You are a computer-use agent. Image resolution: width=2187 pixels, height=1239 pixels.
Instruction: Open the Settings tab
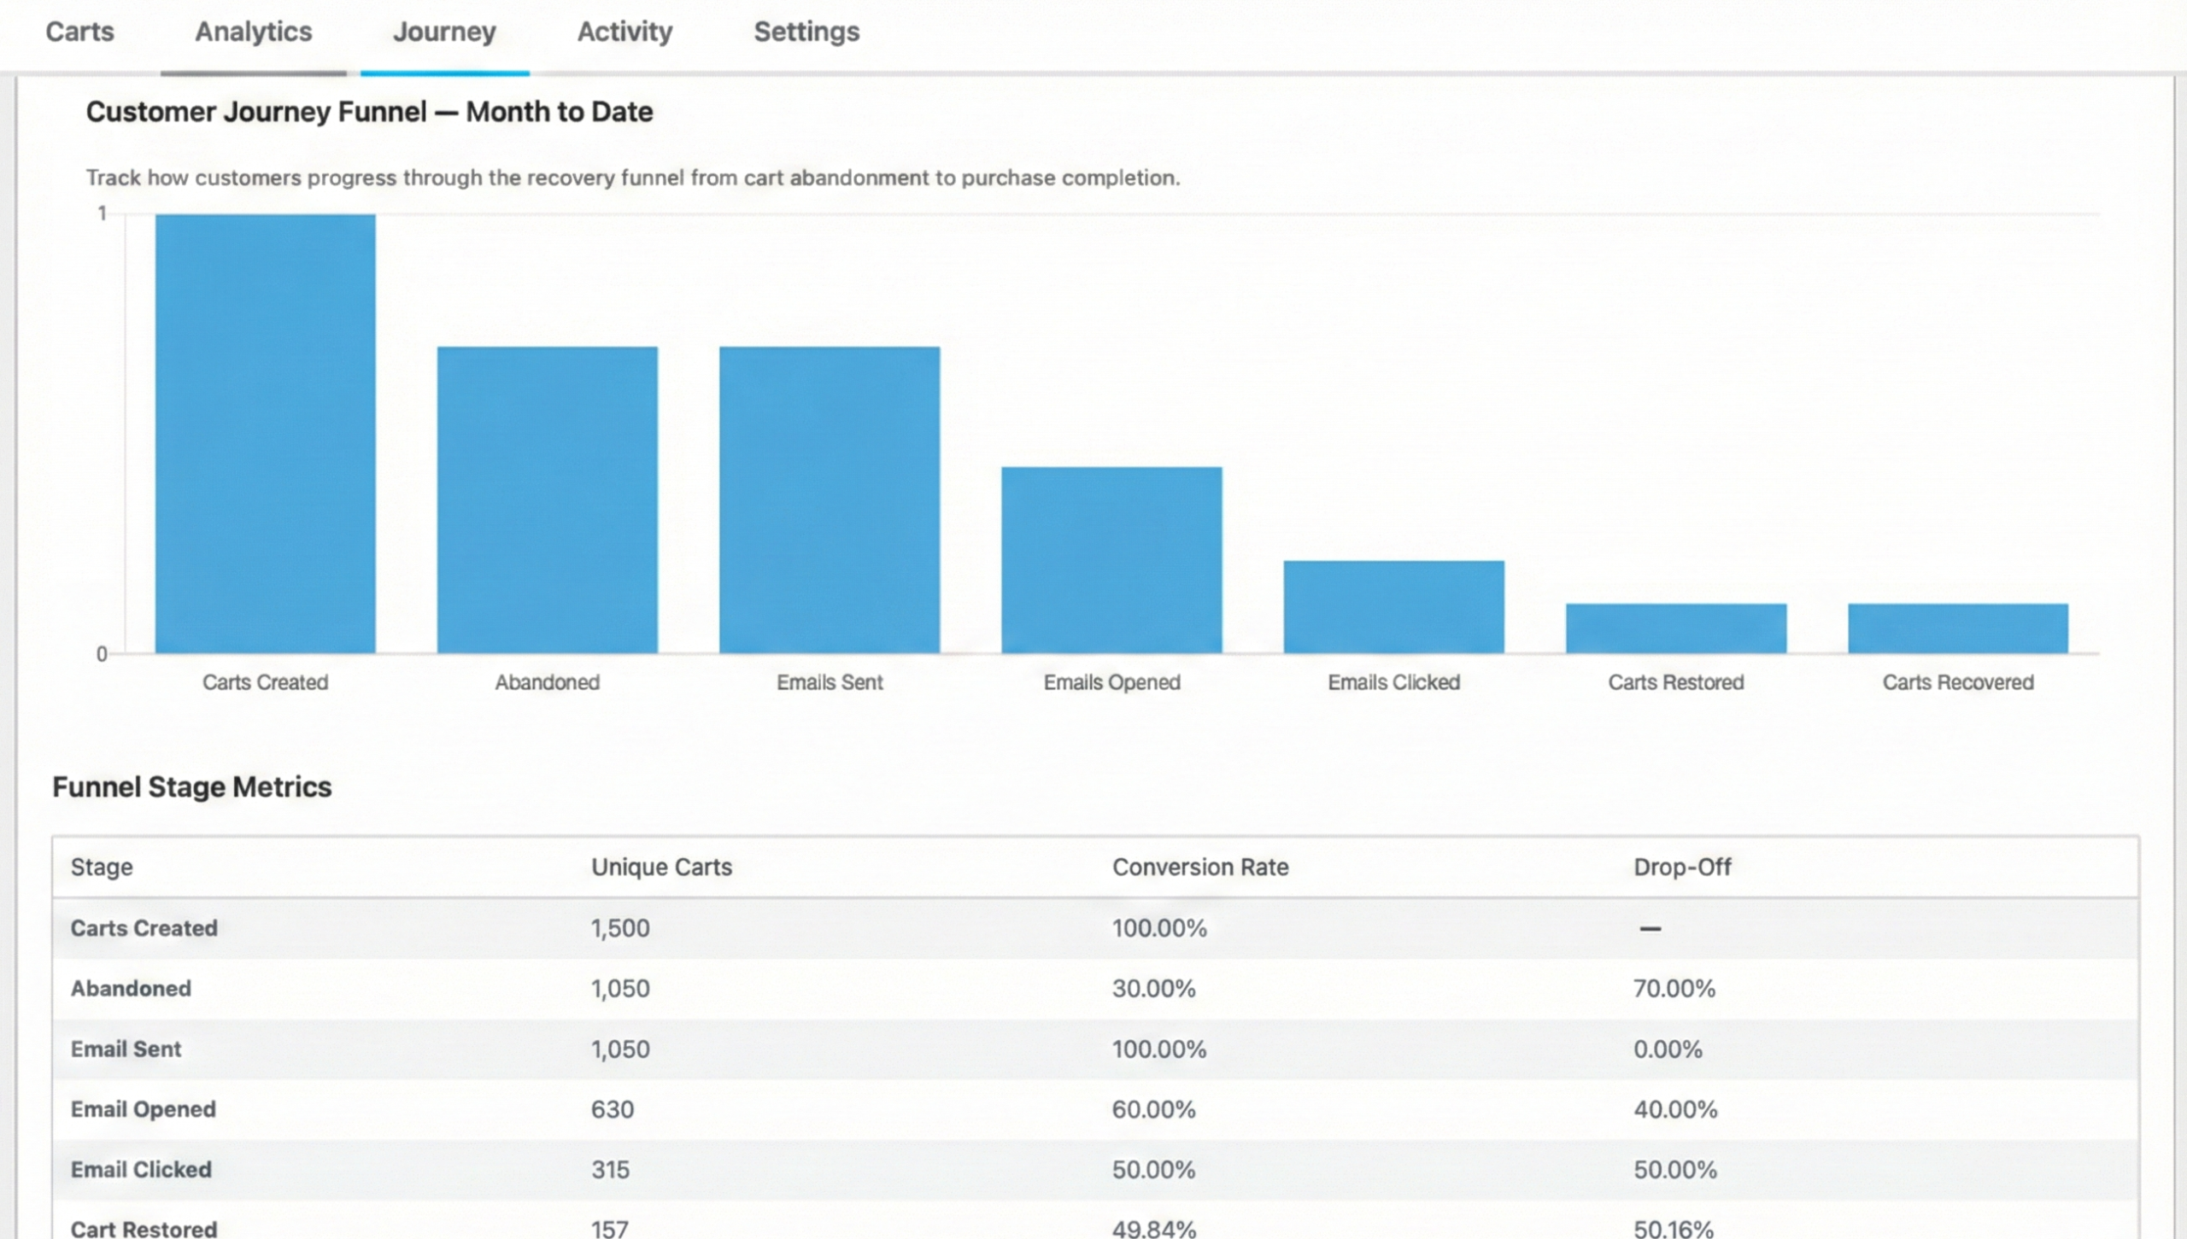pyautogui.click(x=806, y=32)
